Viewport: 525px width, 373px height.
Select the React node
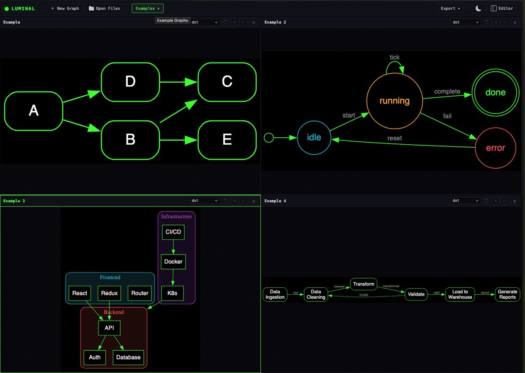point(80,293)
